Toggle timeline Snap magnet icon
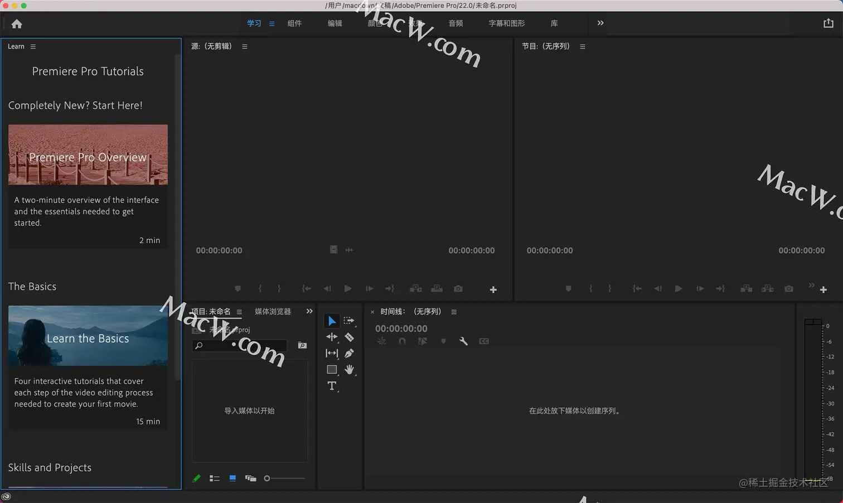843x503 pixels. [402, 341]
